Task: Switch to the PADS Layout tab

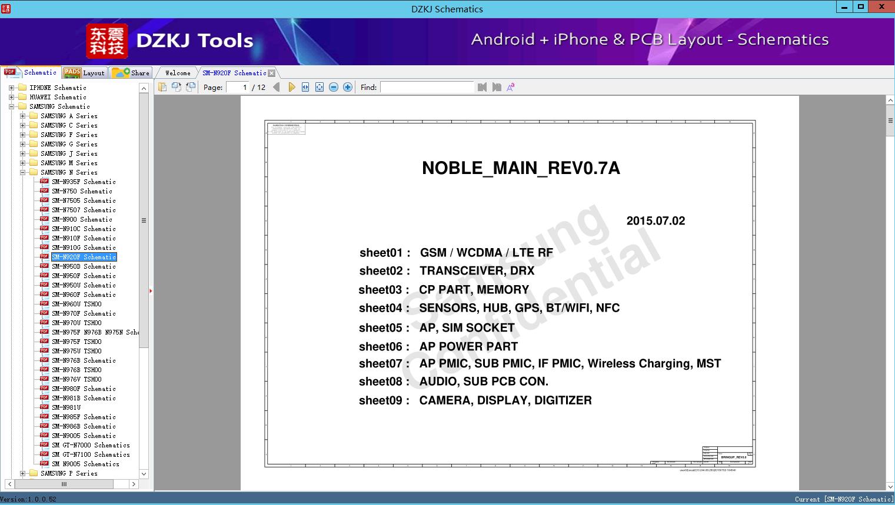Action: (x=84, y=73)
